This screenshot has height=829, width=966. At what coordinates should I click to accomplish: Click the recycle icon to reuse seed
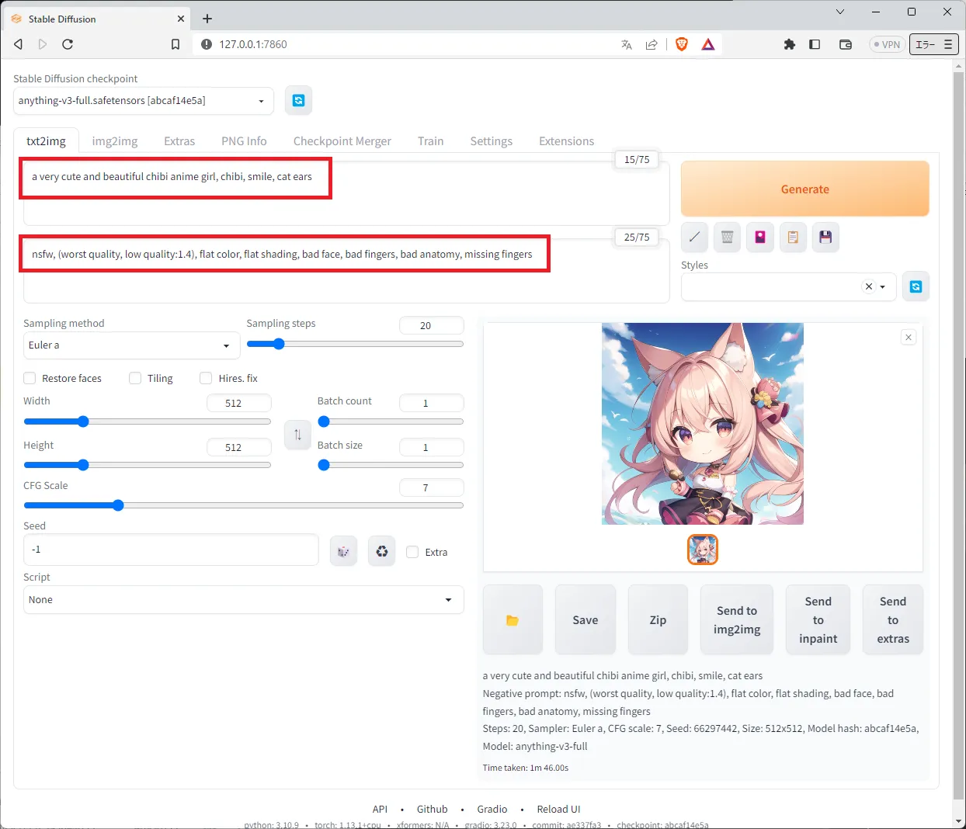click(381, 552)
